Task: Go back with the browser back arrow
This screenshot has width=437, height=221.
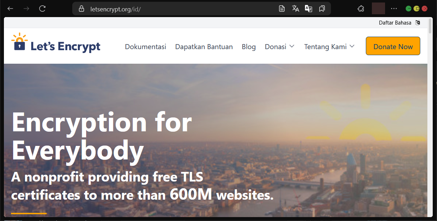Action: pos(10,9)
